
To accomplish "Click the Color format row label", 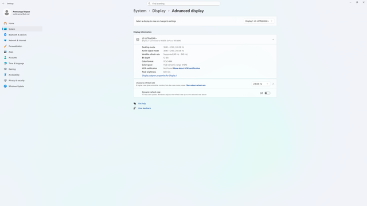I will pyautogui.click(x=147, y=61).
